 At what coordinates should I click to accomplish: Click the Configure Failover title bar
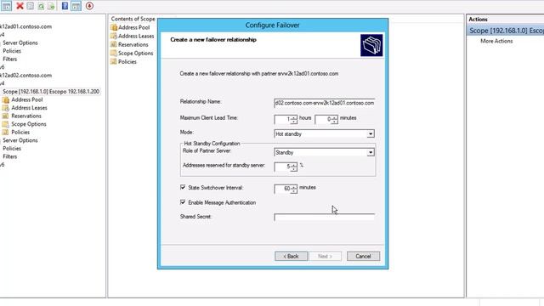272,25
